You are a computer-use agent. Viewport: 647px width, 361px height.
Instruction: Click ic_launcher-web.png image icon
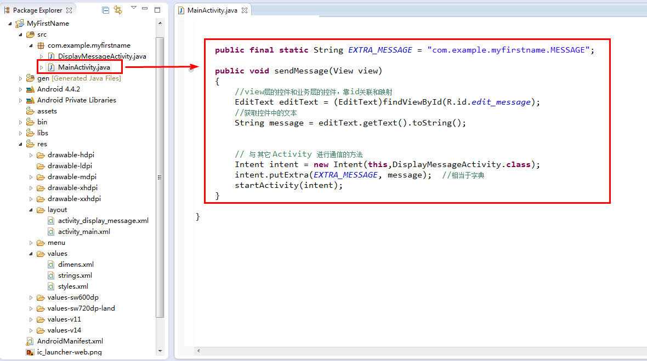click(30, 352)
